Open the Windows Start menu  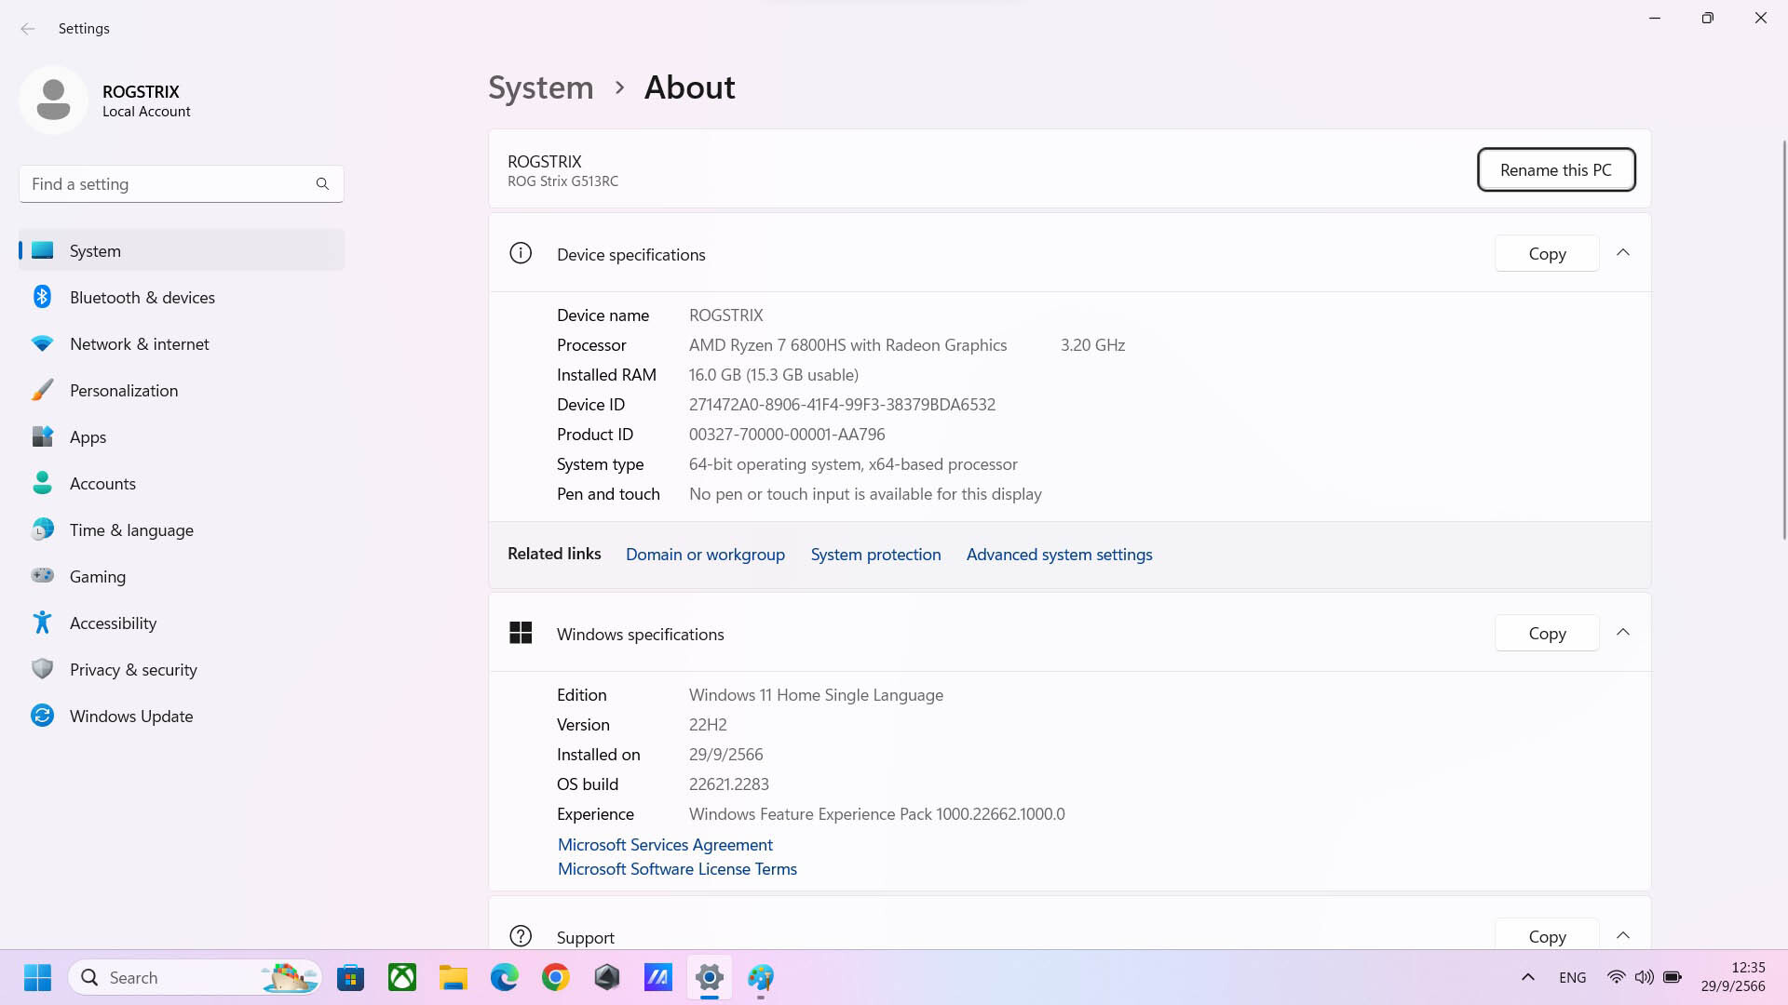coord(38,977)
